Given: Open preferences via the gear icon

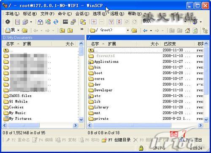Looking at the screenshot, I should (8, 22).
